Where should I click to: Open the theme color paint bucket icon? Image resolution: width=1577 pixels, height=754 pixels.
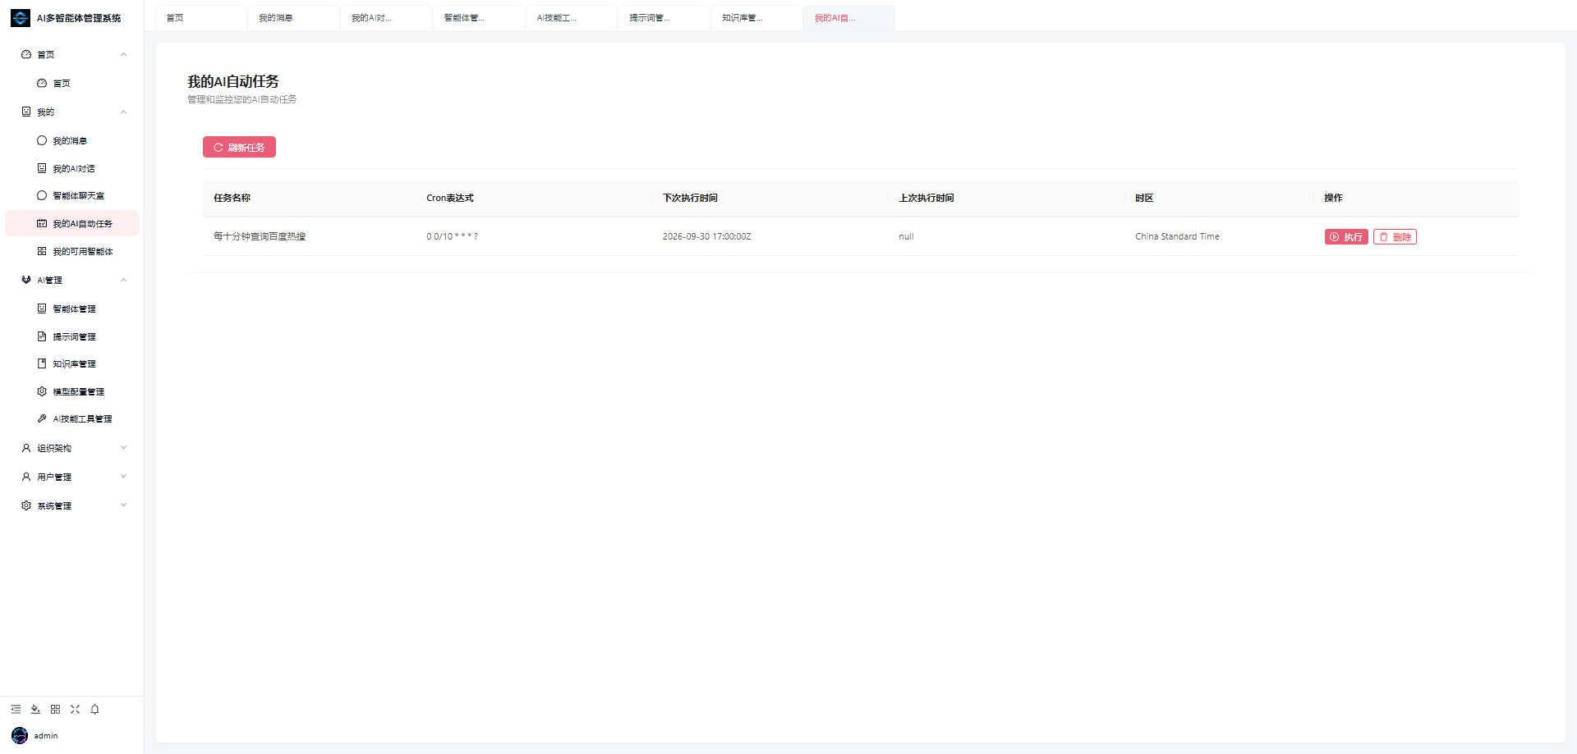click(x=35, y=709)
